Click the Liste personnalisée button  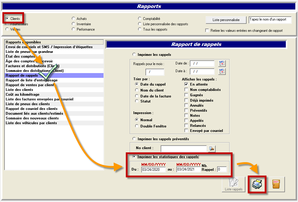coord(226,20)
